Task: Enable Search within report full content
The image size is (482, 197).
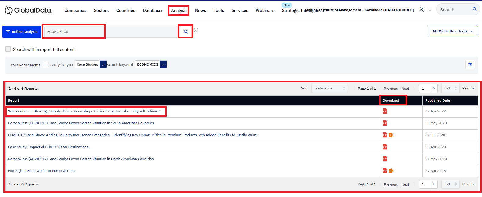Action: pyautogui.click(x=8, y=49)
